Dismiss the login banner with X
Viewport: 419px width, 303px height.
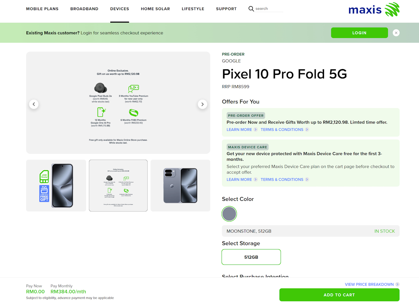pyautogui.click(x=396, y=33)
